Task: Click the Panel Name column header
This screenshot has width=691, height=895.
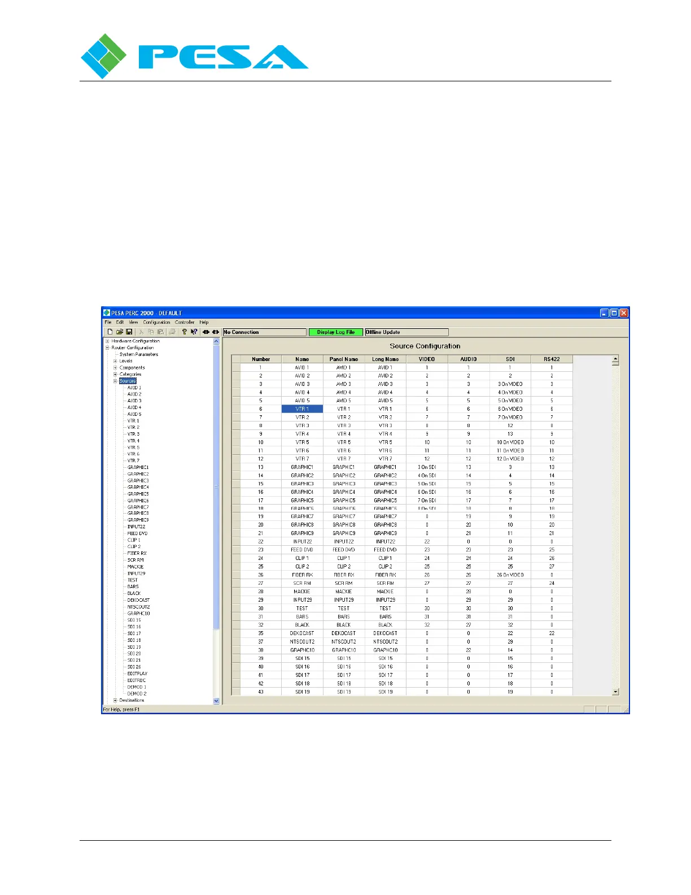Action: tap(344, 359)
